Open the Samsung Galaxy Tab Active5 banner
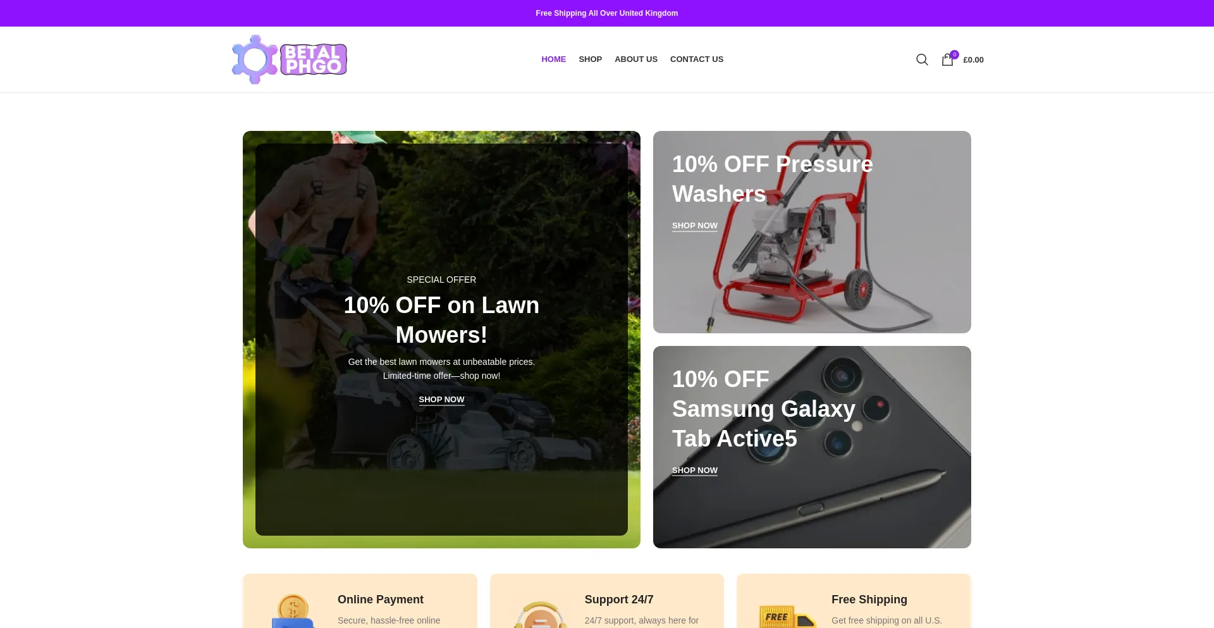The width and height of the screenshot is (1214, 628). (x=812, y=447)
